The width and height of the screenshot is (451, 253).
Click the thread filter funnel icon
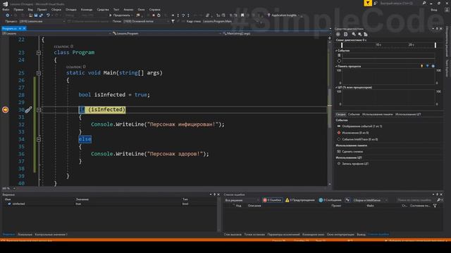click(x=173, y=21)
